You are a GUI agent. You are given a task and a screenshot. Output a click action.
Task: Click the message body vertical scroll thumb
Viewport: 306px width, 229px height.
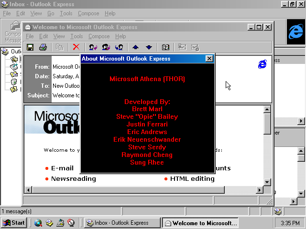click(267, 124)
